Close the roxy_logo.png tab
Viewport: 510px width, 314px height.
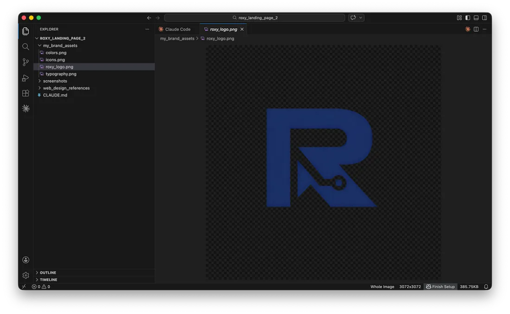[x=242, y=29]
